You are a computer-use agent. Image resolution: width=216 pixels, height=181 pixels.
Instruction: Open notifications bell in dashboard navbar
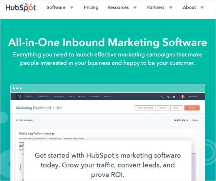174,97
